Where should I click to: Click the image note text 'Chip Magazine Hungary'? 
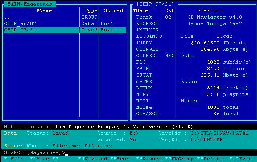pyautogui.click(x=86, y=127)
